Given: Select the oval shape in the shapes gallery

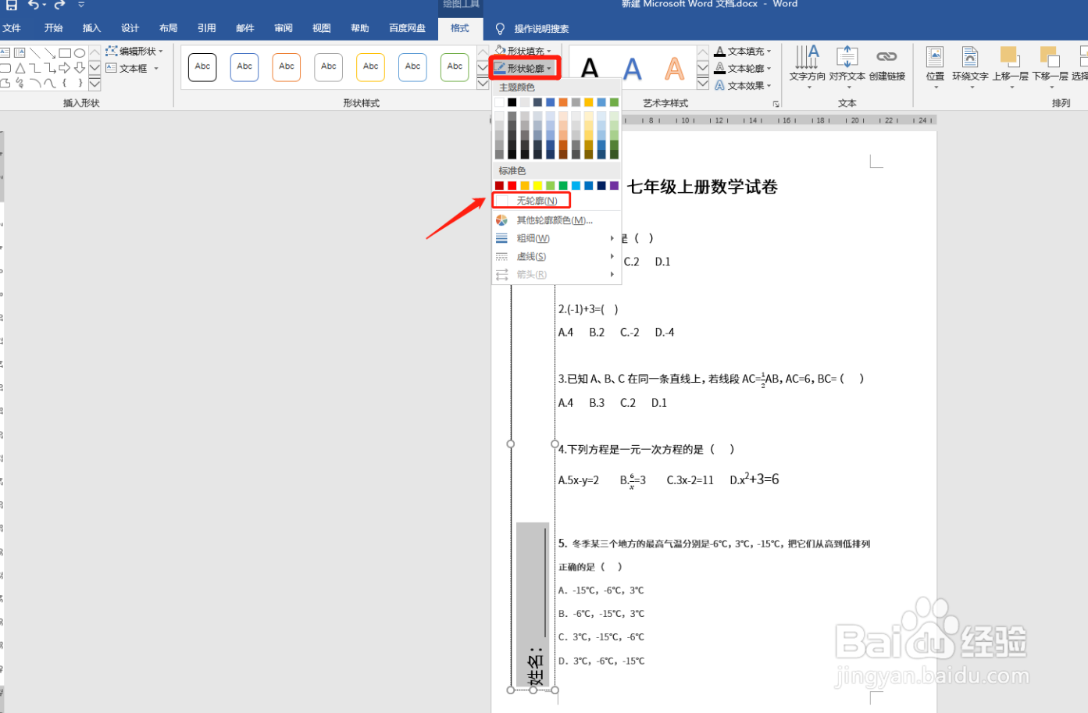Looking at the screenshot, I should point(80,53).
